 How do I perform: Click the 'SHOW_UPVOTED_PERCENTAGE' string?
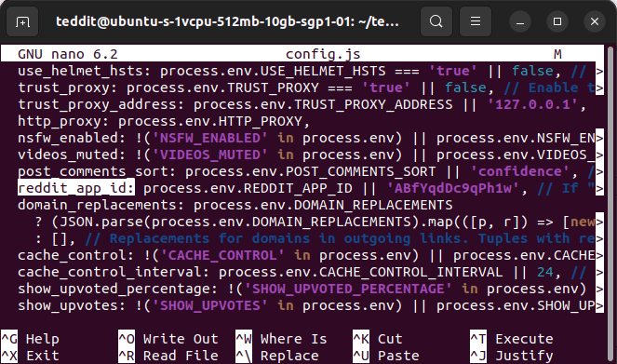(348, 289)
